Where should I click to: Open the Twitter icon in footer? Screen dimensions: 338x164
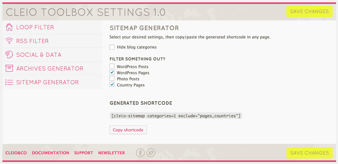pyautogui.click(x=151, y=153)
